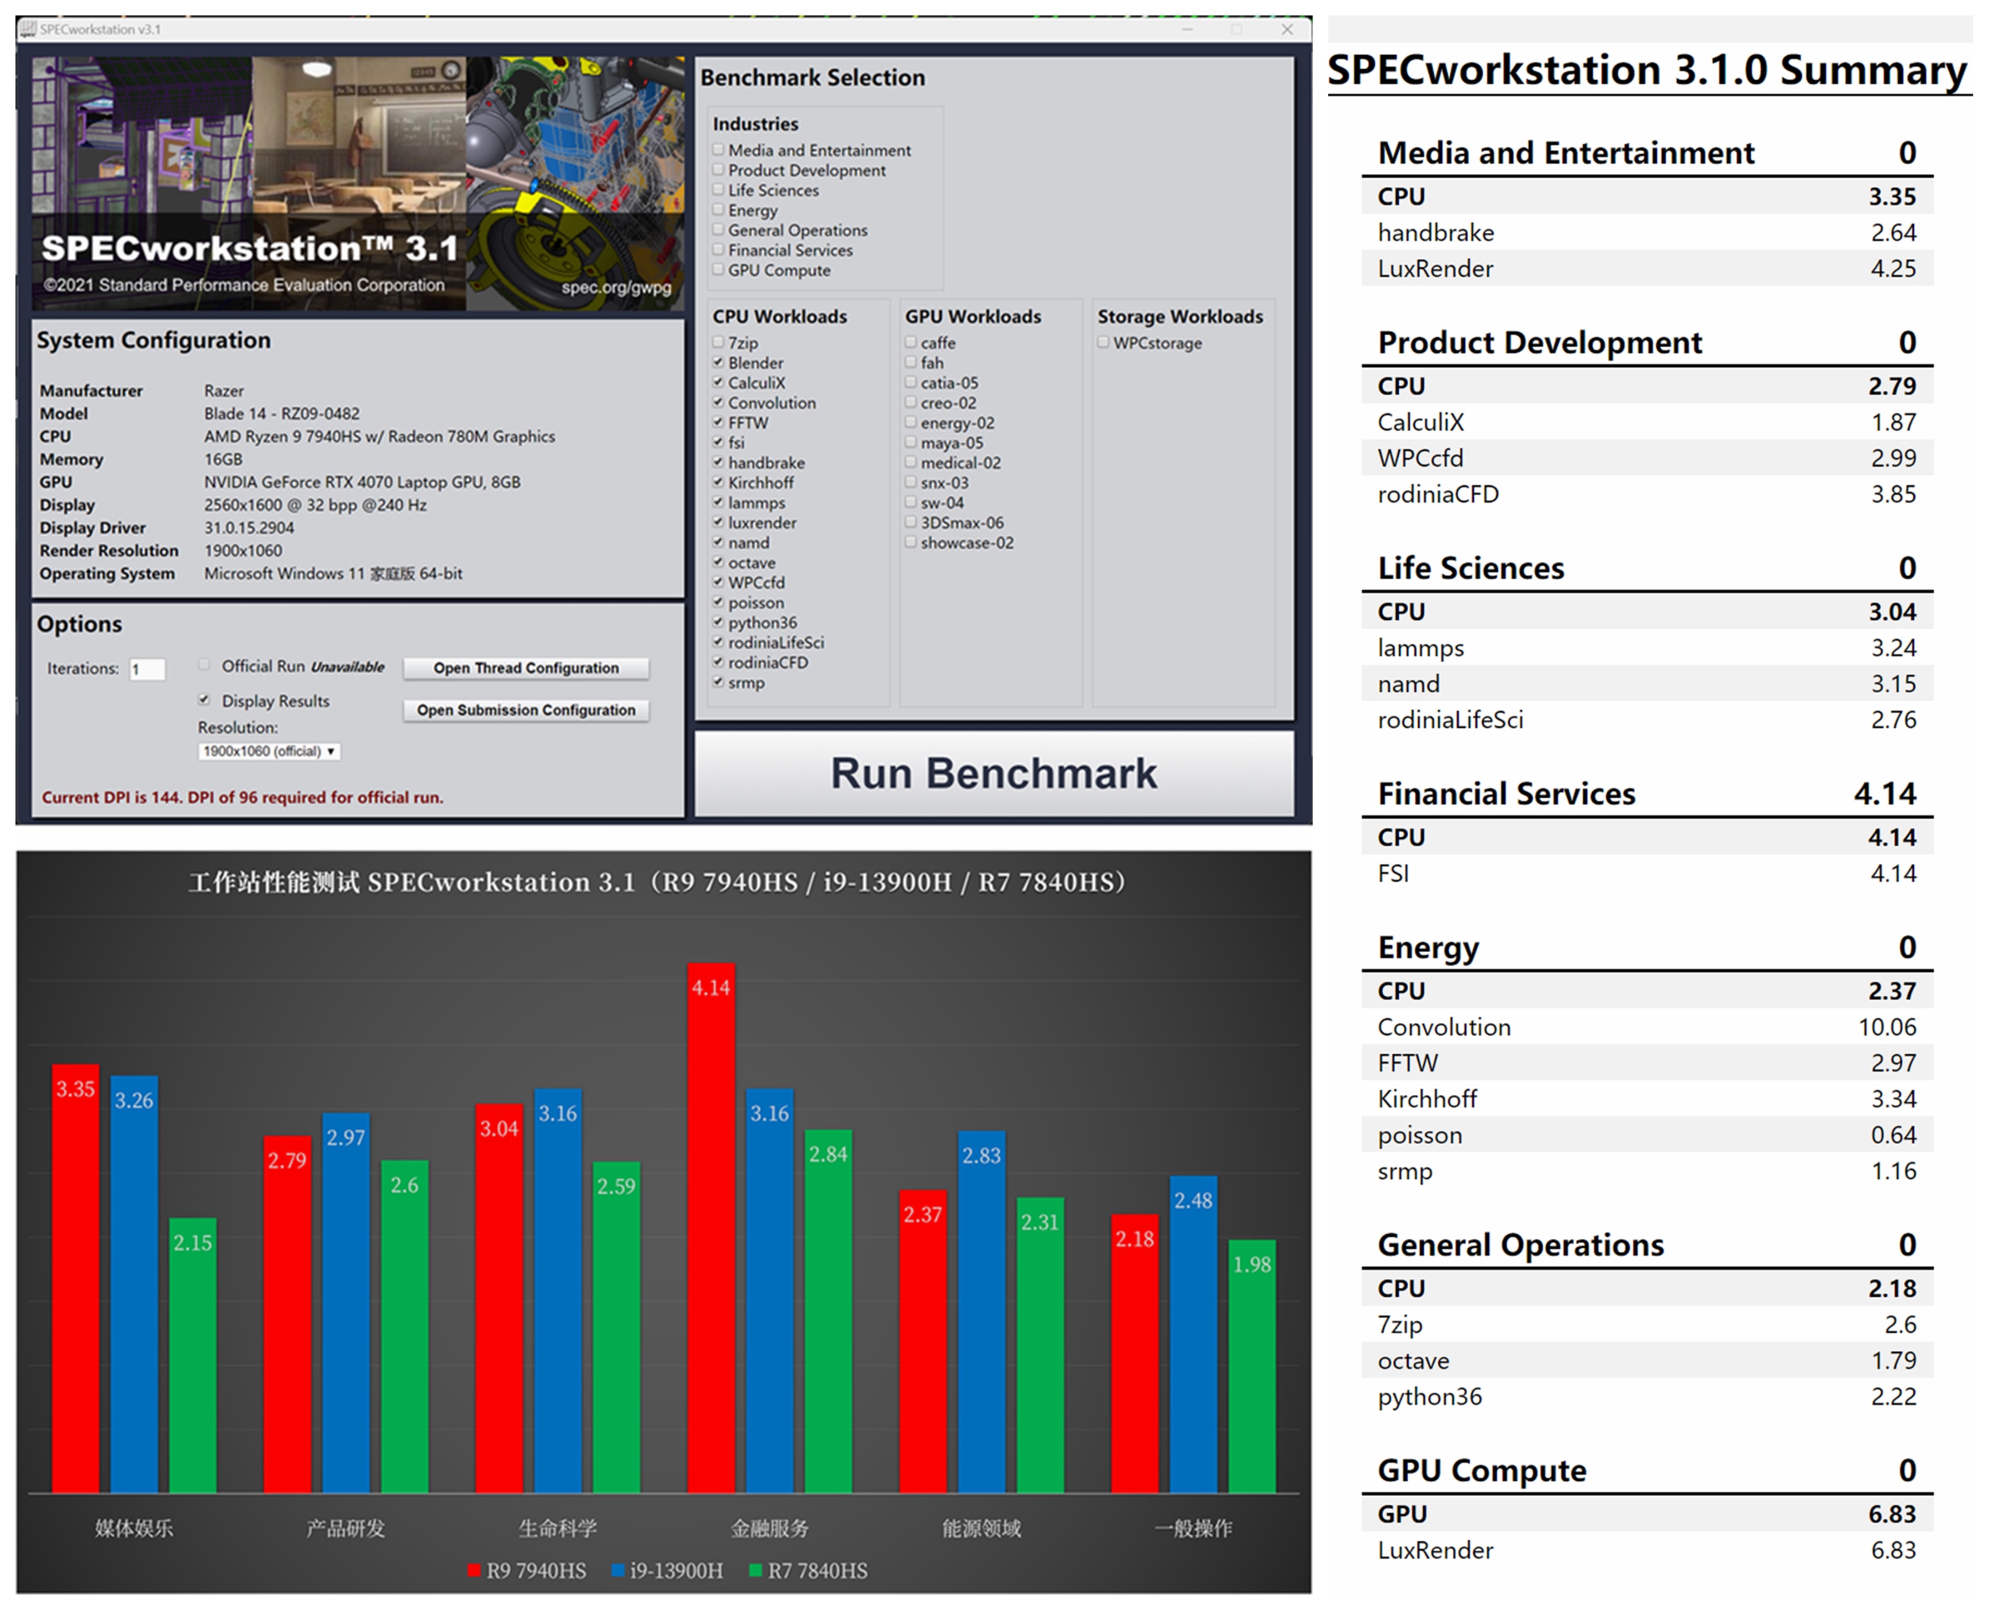Click the Iterations input field
1989x1610 pixels.
pos(148,668)
